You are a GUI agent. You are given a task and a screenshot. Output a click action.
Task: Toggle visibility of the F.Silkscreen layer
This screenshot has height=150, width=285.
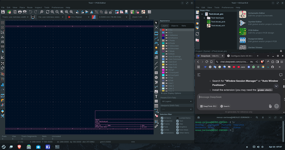coord(167,46)
